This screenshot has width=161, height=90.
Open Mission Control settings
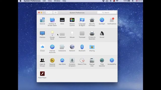pyautogui.click(x=72, y=22)
